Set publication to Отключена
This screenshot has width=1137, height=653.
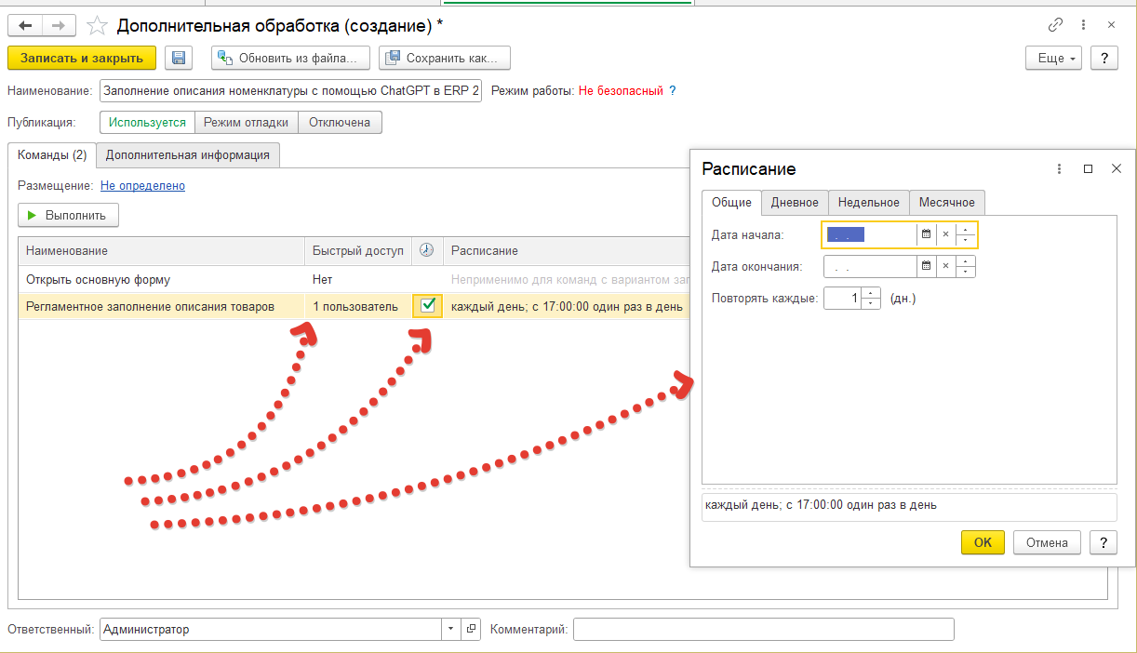pyautogui.click(x=340, y=123)
